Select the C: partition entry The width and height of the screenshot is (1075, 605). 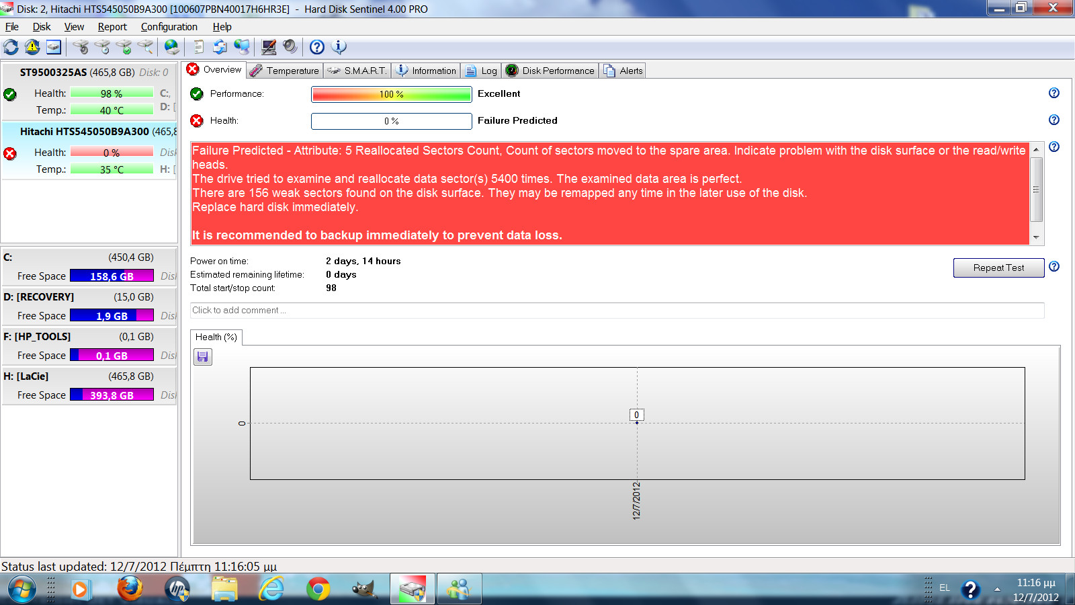coord(89,267)
